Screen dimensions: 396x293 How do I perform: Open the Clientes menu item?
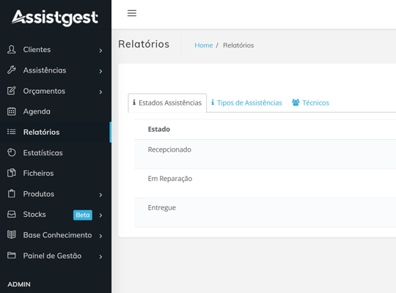coord(56,50)
